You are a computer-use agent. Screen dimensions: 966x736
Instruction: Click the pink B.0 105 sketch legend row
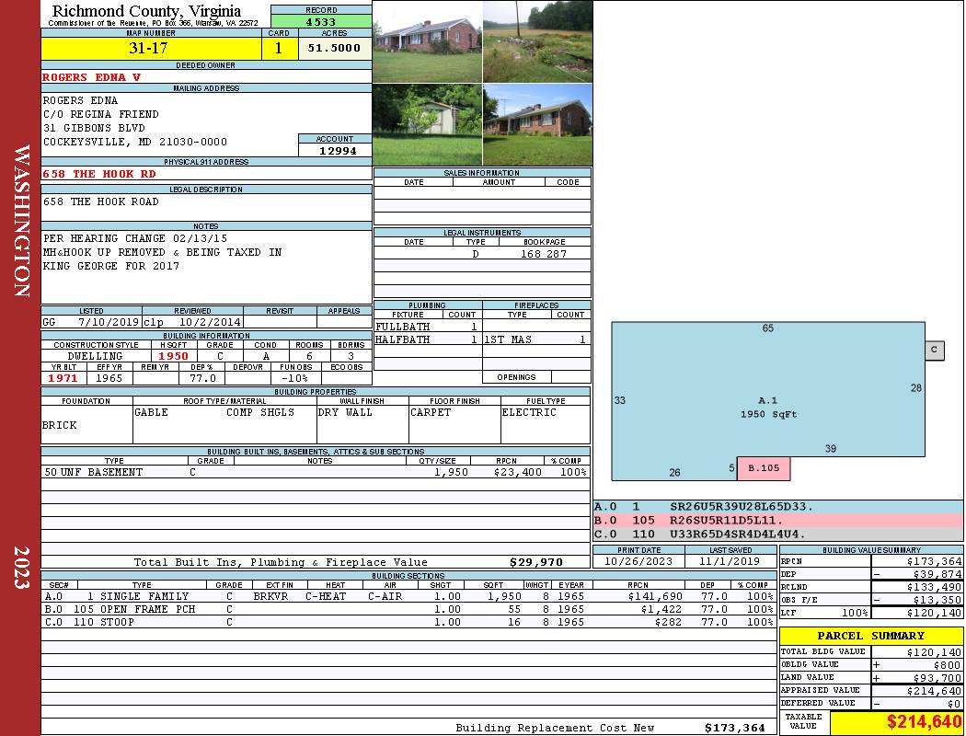(x=777, y=520)
